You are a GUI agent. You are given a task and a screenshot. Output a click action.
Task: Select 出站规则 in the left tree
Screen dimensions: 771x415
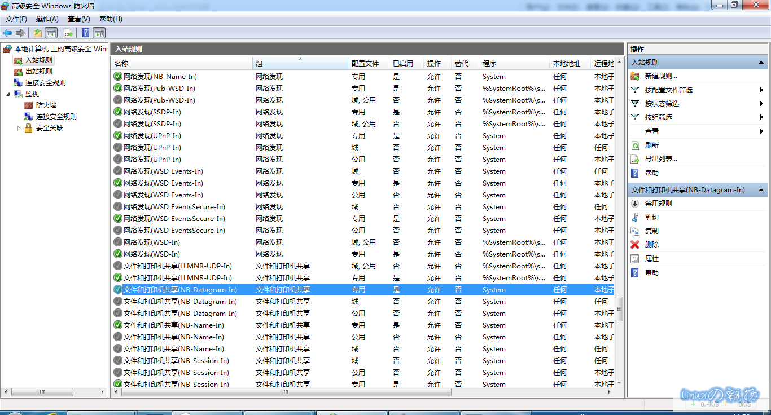[x=38, y=72]
